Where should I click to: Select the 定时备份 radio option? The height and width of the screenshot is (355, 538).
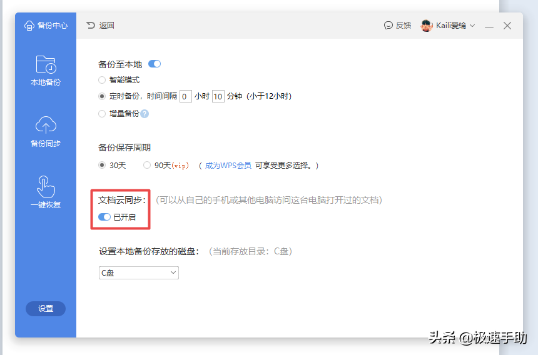pos(102,96)
